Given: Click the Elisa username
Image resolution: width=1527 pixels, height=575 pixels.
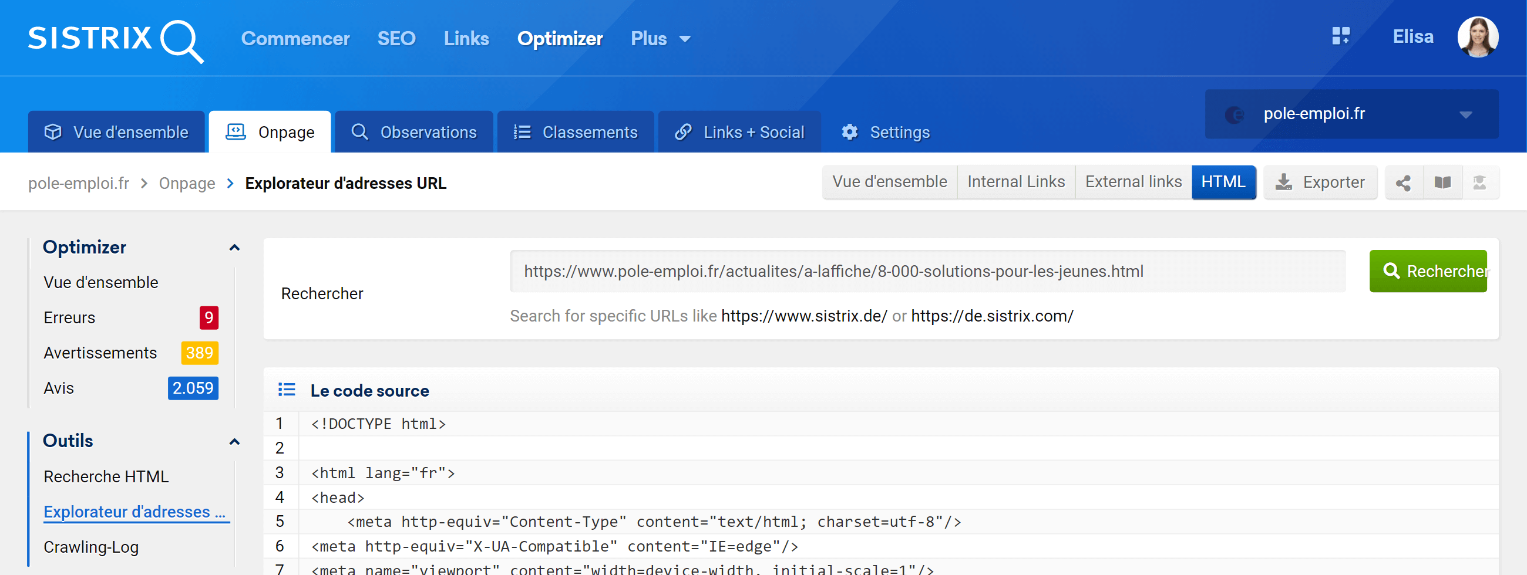Looking at the screenshot, I should tap(1412, 37).
